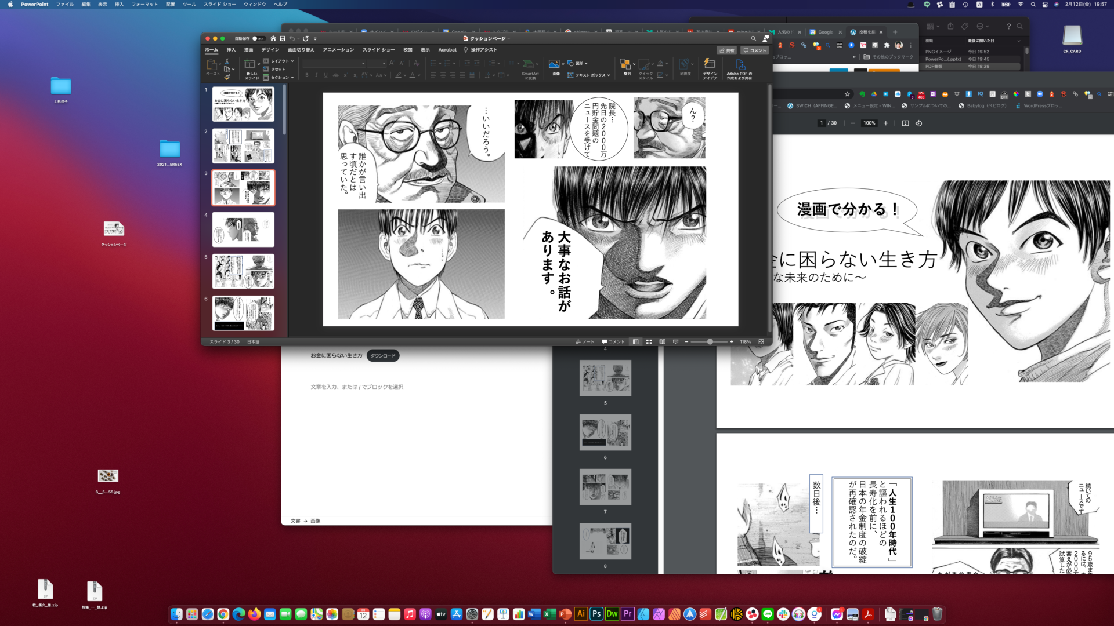Image resolution: width=1114 pixels, height=626 pixels.
Task: Open the SWICH (AFFINGE bookmark link
Action: pos(812,106)
